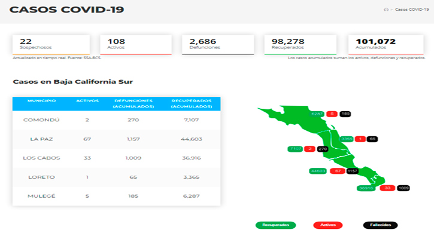
Task: Click the home icon in breadcrumb
Action: pyautogui.click(x=386, y=10)
